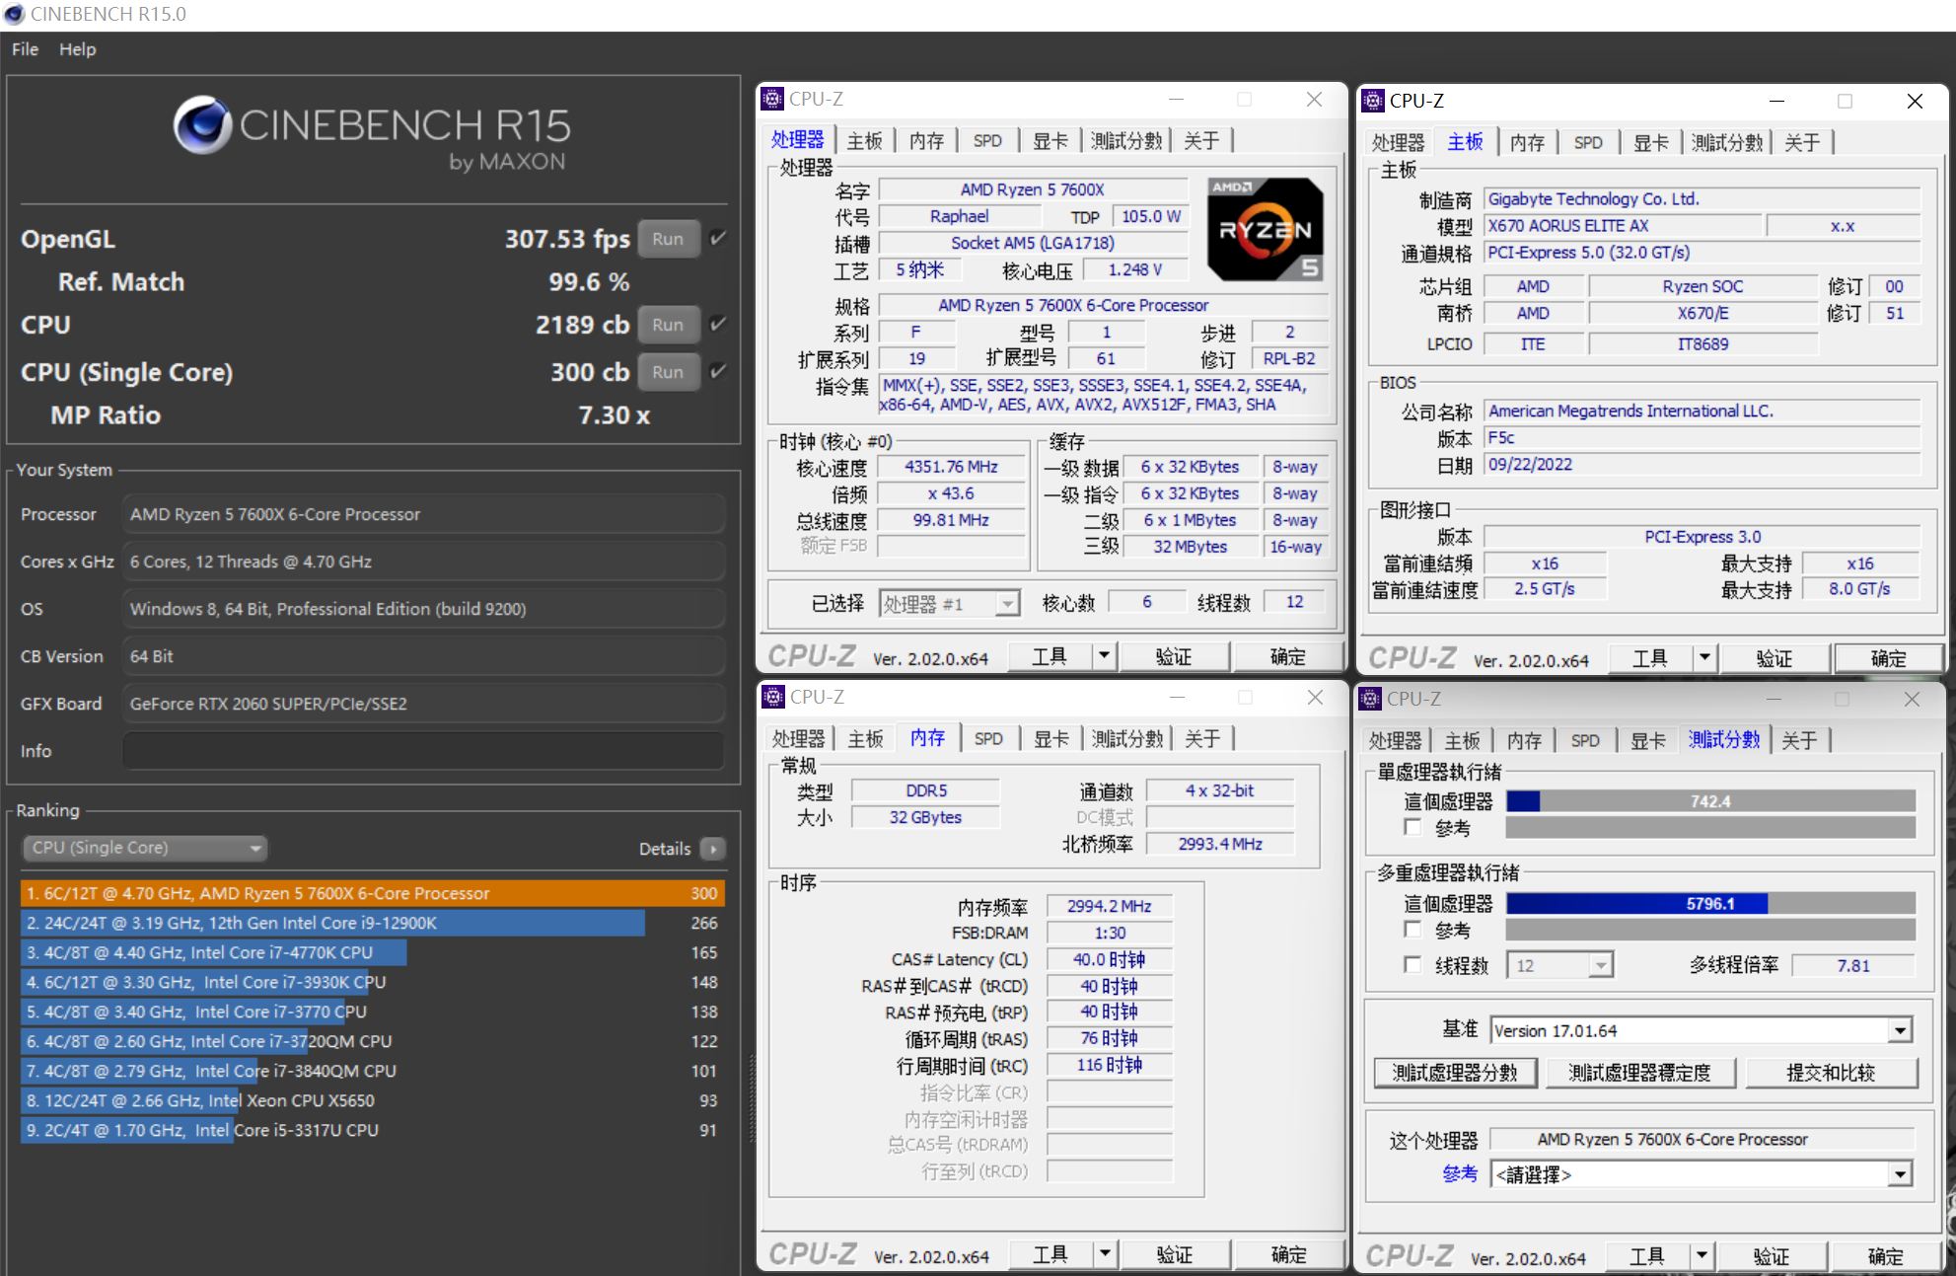Click the CPU-Z icon of benchmark window
The height and width of the screenshot is (1276, 1956).
tap(1370, 699)
